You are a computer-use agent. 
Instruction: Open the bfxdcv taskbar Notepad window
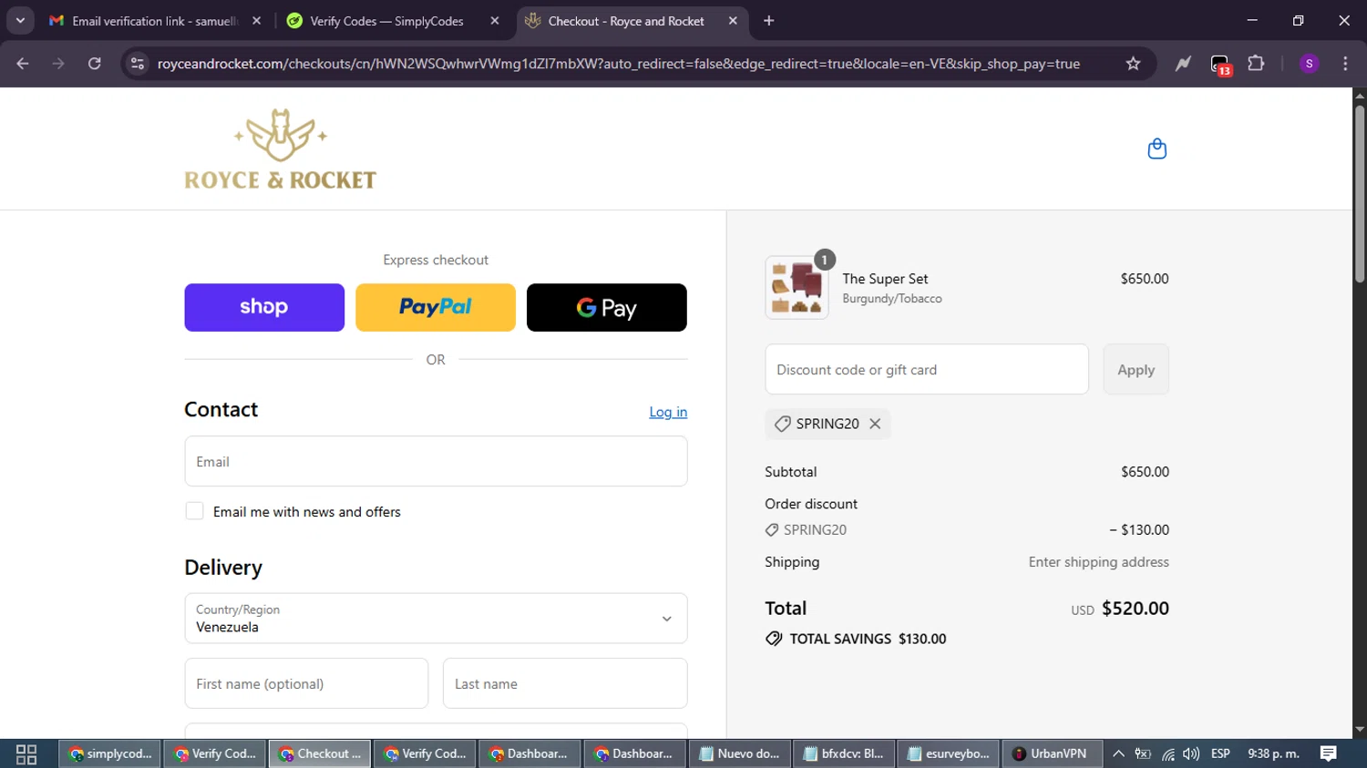coord(845,753)
